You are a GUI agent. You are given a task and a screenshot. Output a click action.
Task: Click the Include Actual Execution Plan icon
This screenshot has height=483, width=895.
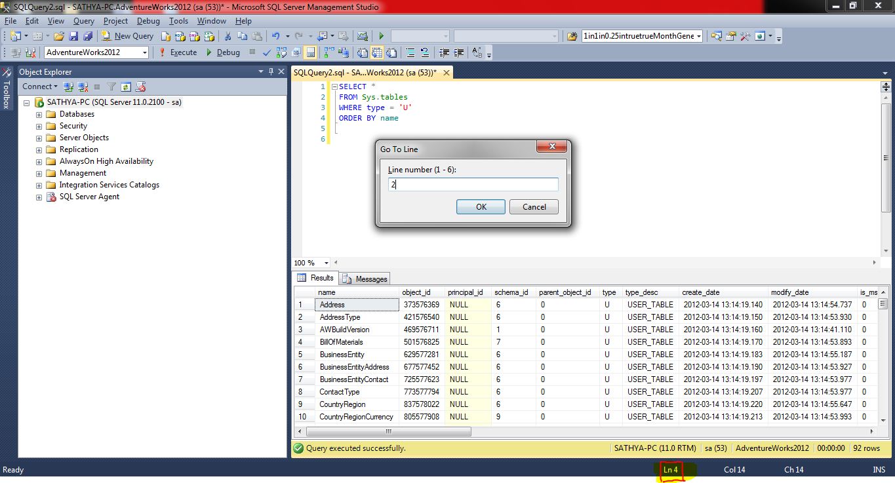coord(328,52)
